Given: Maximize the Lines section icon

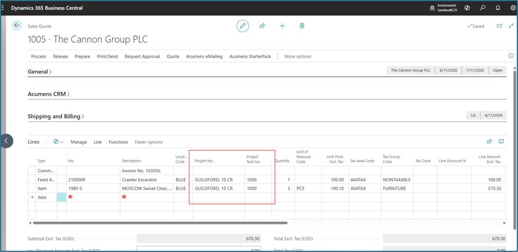Looking at the screenshot, I should (x=501, y=142).
